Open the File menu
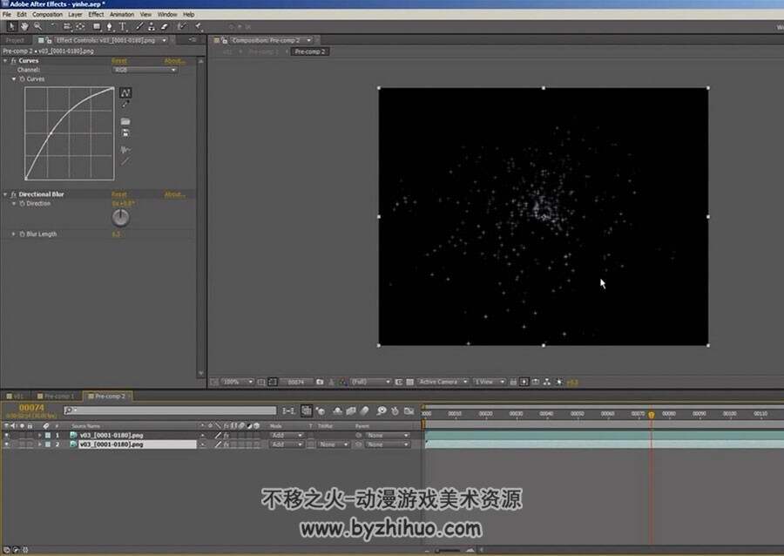Image resolution: width=784 pixels, height=556 pixels. pyautogui.click(x=7, y=15)
